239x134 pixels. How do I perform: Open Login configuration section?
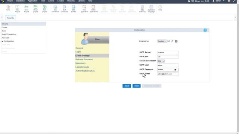tap(78, 52)
